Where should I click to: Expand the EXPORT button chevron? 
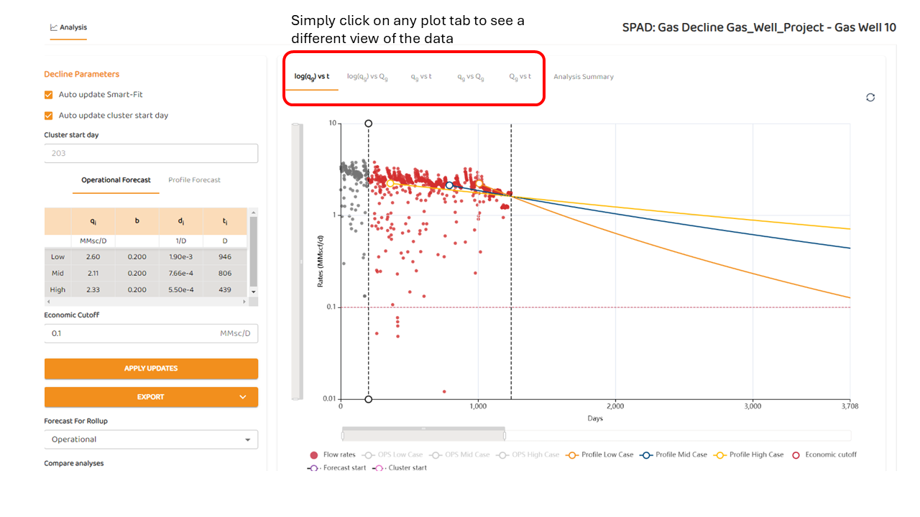tap(243, 397)
